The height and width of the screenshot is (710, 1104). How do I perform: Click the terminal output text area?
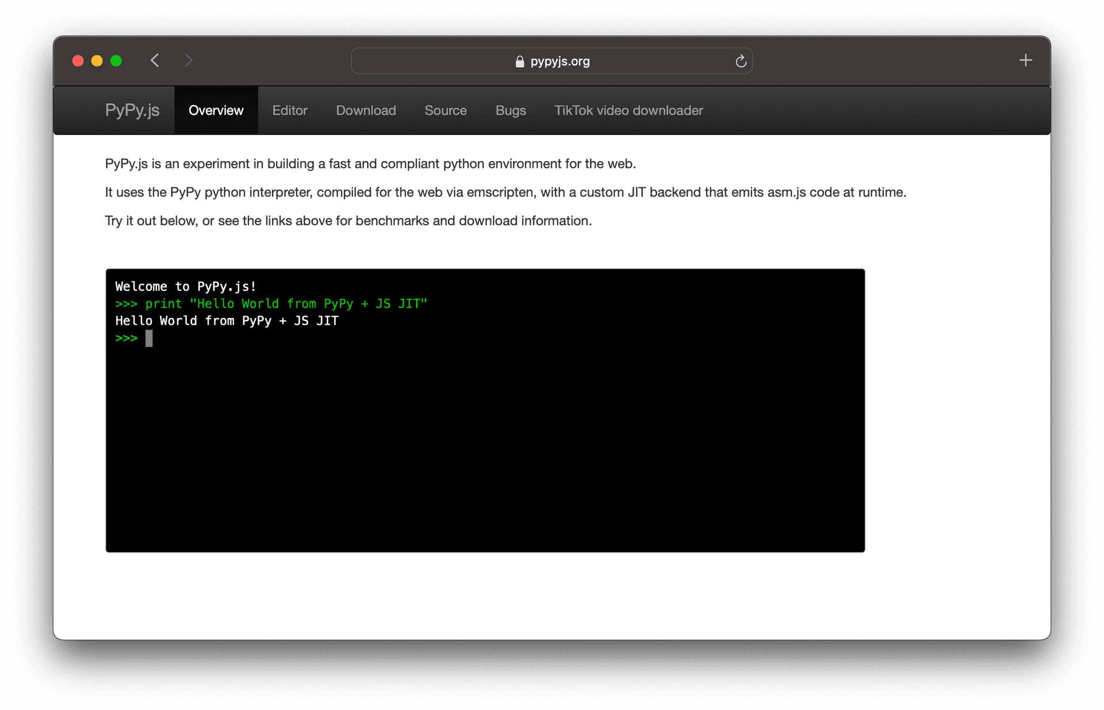point(485,410)
